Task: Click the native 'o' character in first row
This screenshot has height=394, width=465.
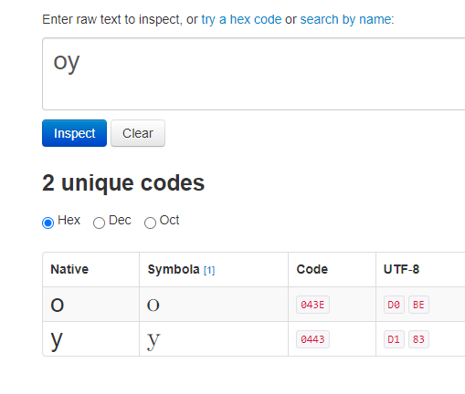Action: 58,305
